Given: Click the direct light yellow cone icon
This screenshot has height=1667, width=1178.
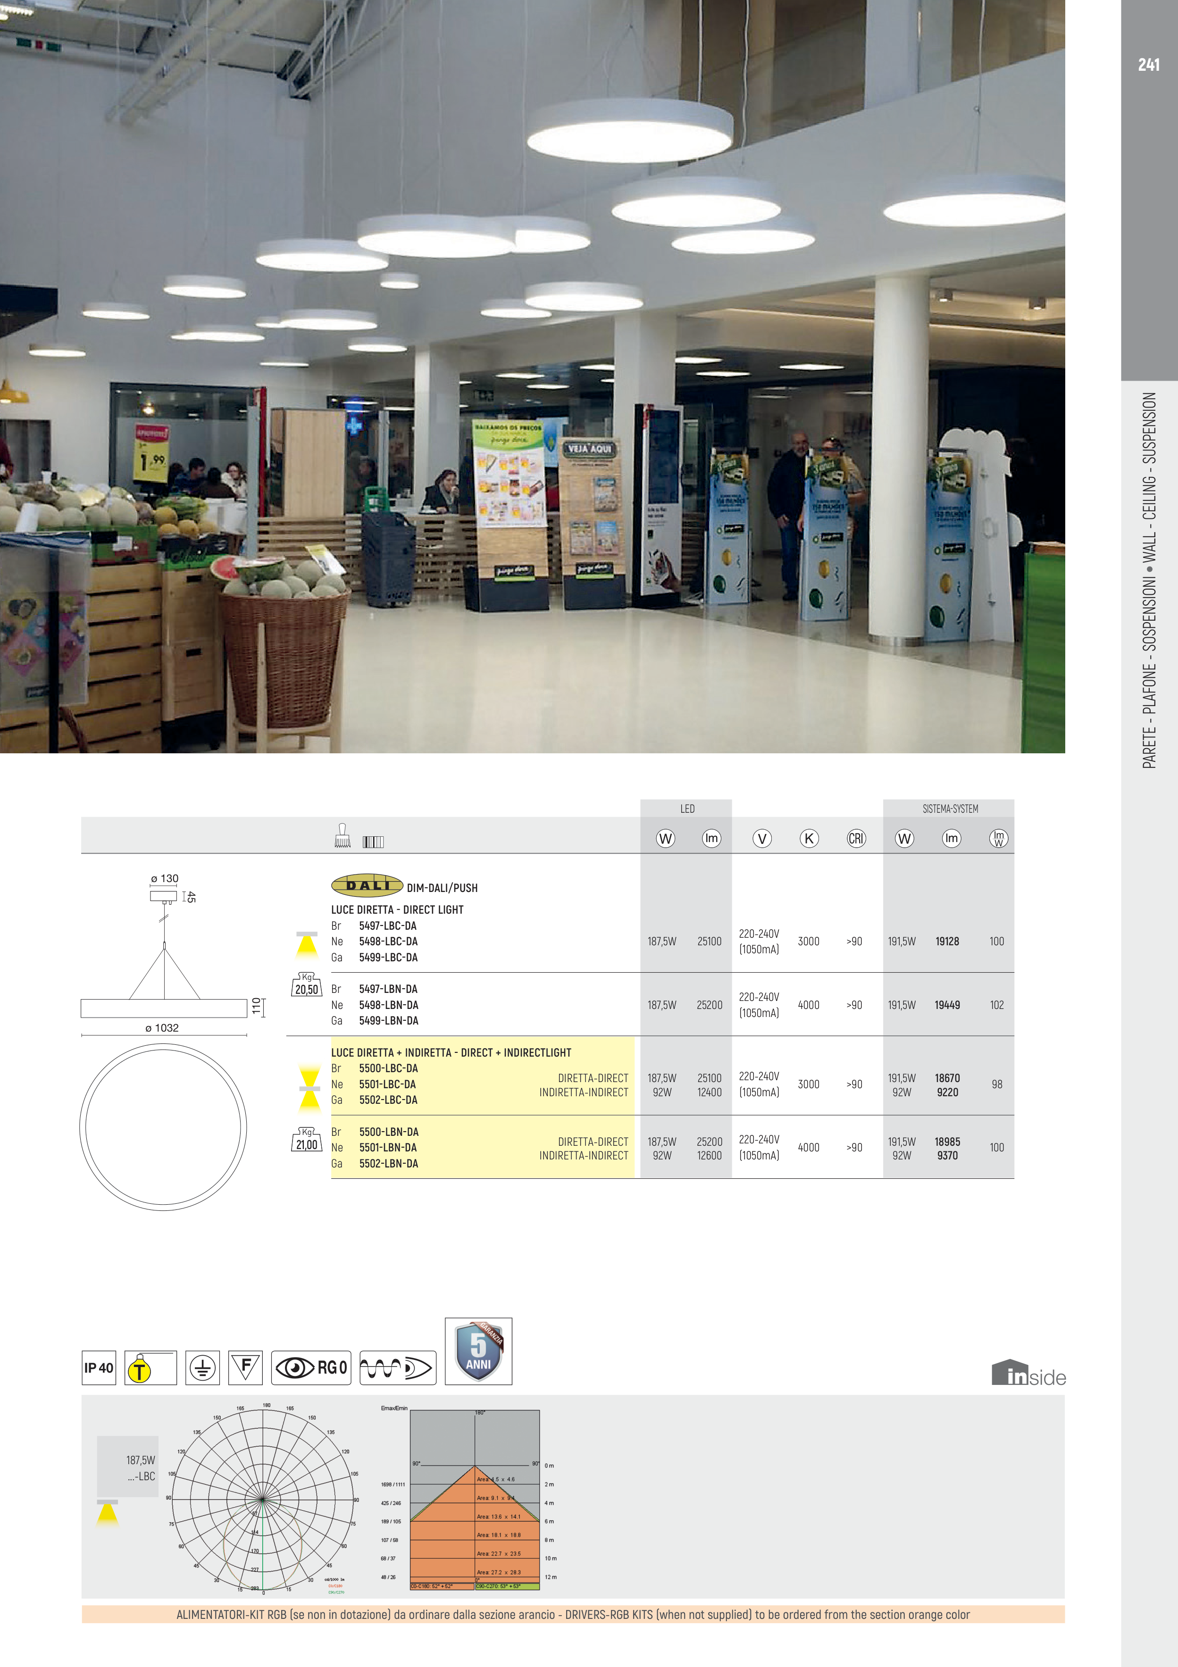Looking at the screenshot, I should 307,944.
